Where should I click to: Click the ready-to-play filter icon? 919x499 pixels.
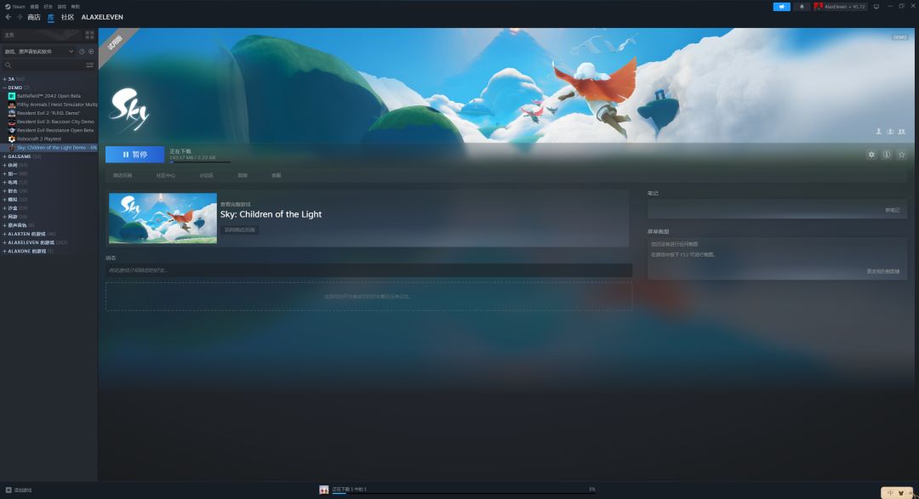click(91, 52)
